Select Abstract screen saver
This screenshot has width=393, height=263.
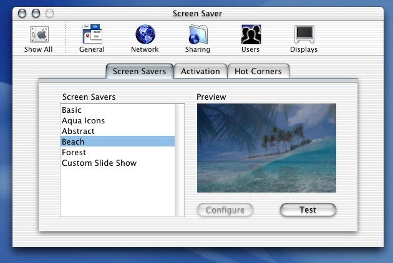(117, 131)
